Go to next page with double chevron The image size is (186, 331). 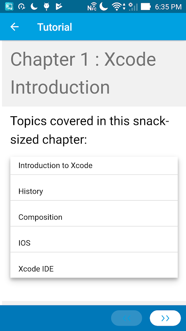tap(165, 318)
